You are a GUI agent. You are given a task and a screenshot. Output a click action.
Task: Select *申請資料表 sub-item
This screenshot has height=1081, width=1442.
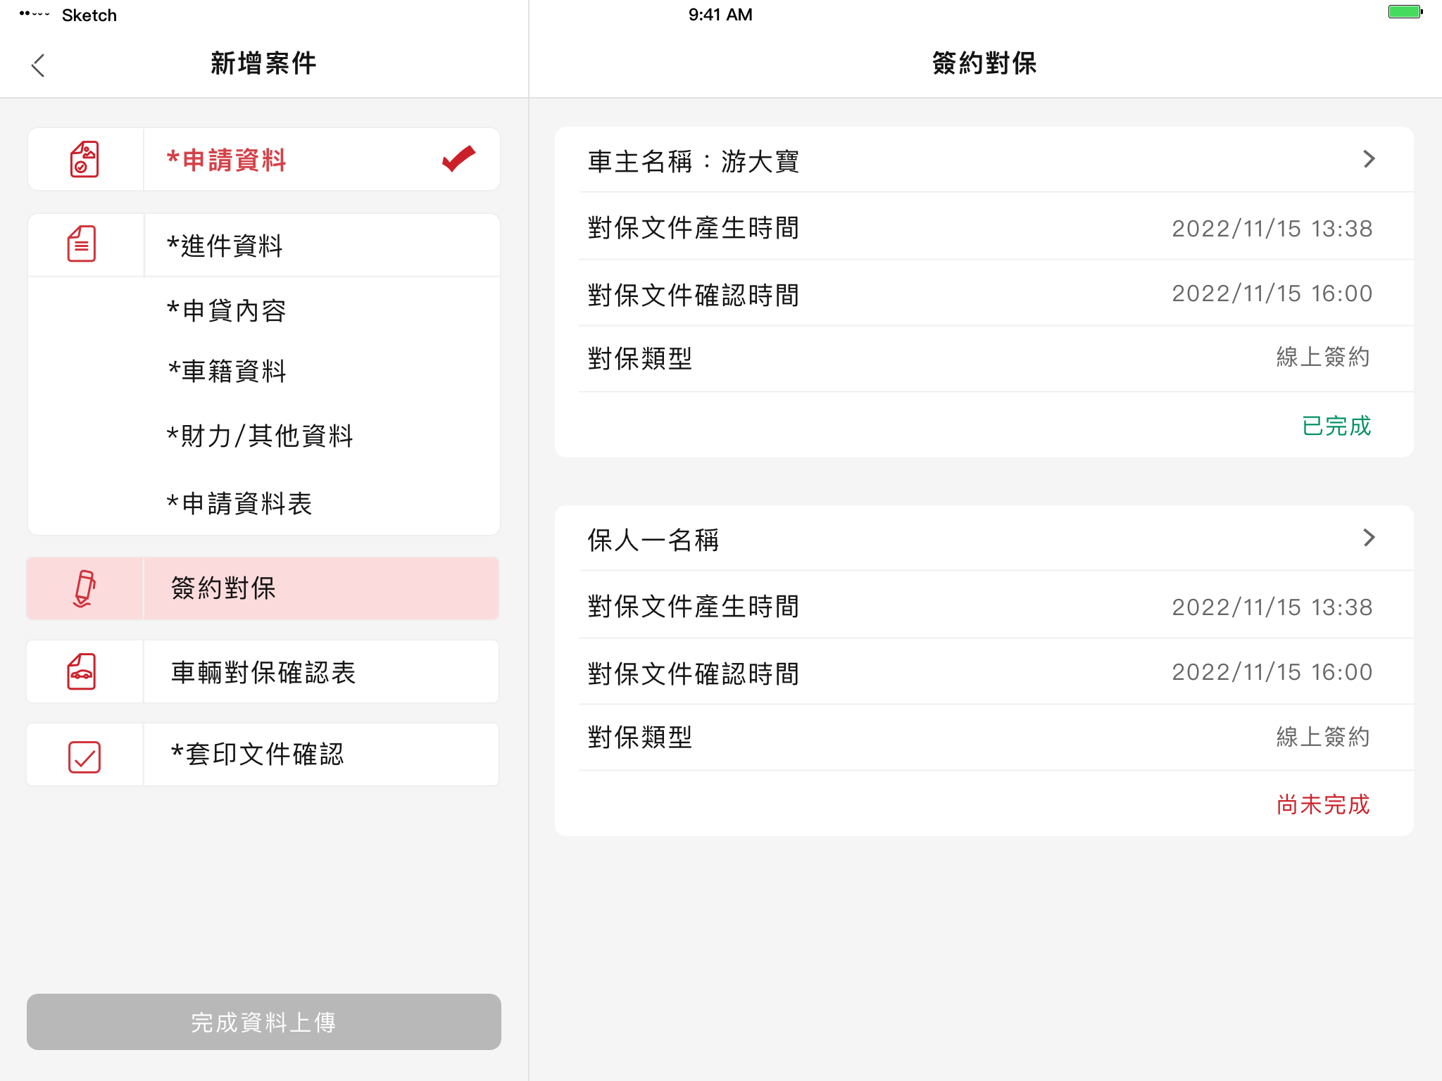tap(239, 503)
